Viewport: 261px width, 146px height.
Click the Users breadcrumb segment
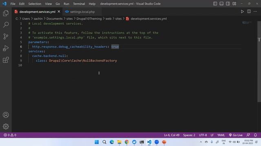(x=26, y=19)
